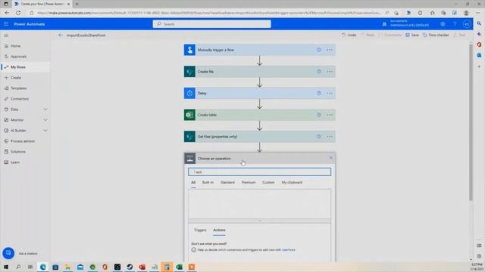485x272 pixels.
Task: Show help for Create file step
Action: (x=318, y=72)
